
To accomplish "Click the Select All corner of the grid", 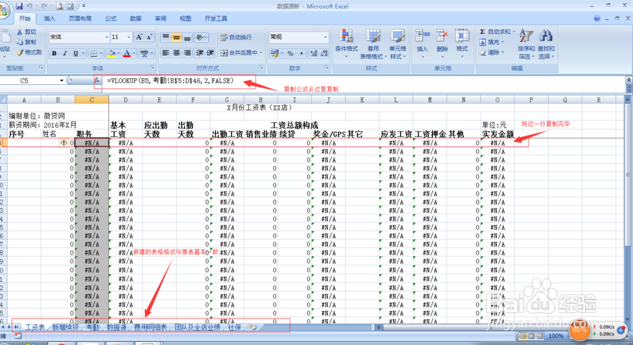I will click(3, 100).
